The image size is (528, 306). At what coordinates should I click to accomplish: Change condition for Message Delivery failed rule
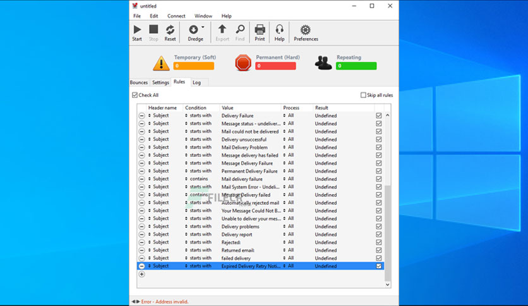(x=186, y=195)
